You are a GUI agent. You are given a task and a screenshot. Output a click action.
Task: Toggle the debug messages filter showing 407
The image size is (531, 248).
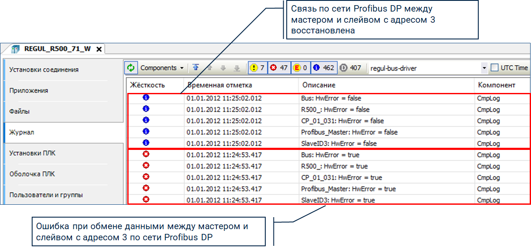351,68
